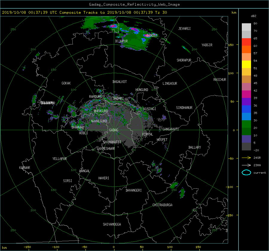Viewport: 269px width, 251px height.
Task: Click the HAVERI city label
Action: click(104, 178)
